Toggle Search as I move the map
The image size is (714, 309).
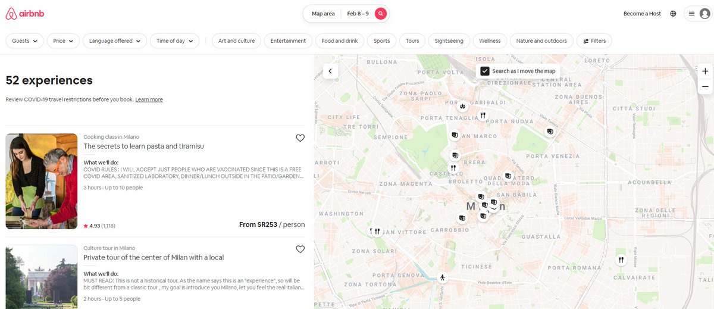485,71
